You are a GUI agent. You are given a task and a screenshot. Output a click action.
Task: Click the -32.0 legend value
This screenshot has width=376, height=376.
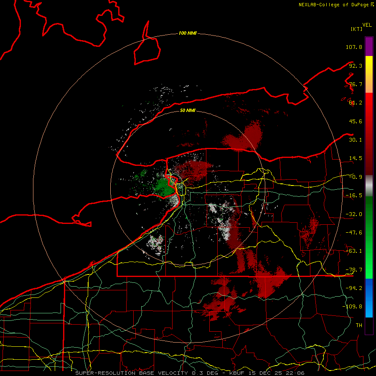[x=354, y=214]
